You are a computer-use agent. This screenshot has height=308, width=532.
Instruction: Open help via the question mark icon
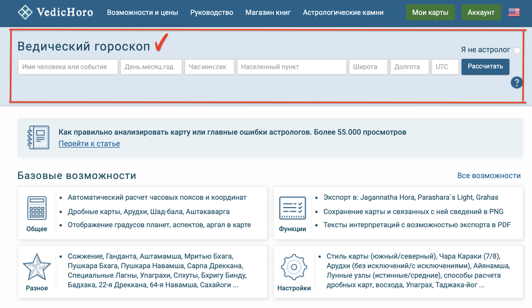(516, 83)
